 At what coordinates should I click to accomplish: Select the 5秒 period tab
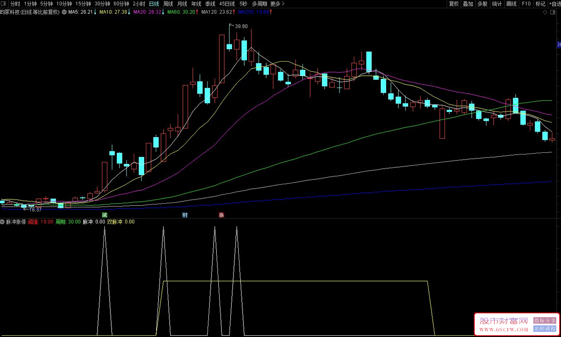coord(244,4)
